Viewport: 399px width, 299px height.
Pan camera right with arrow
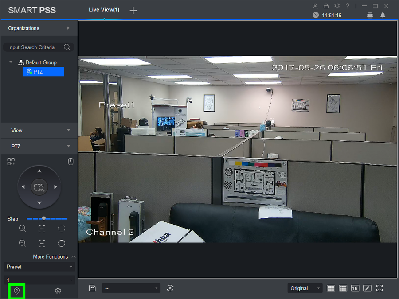[x=55, y=187]
